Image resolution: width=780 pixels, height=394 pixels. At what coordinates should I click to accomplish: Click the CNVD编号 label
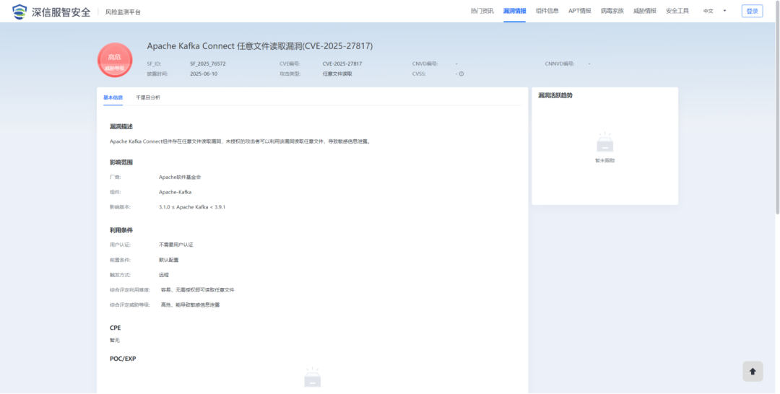click(x=425, y=64)
